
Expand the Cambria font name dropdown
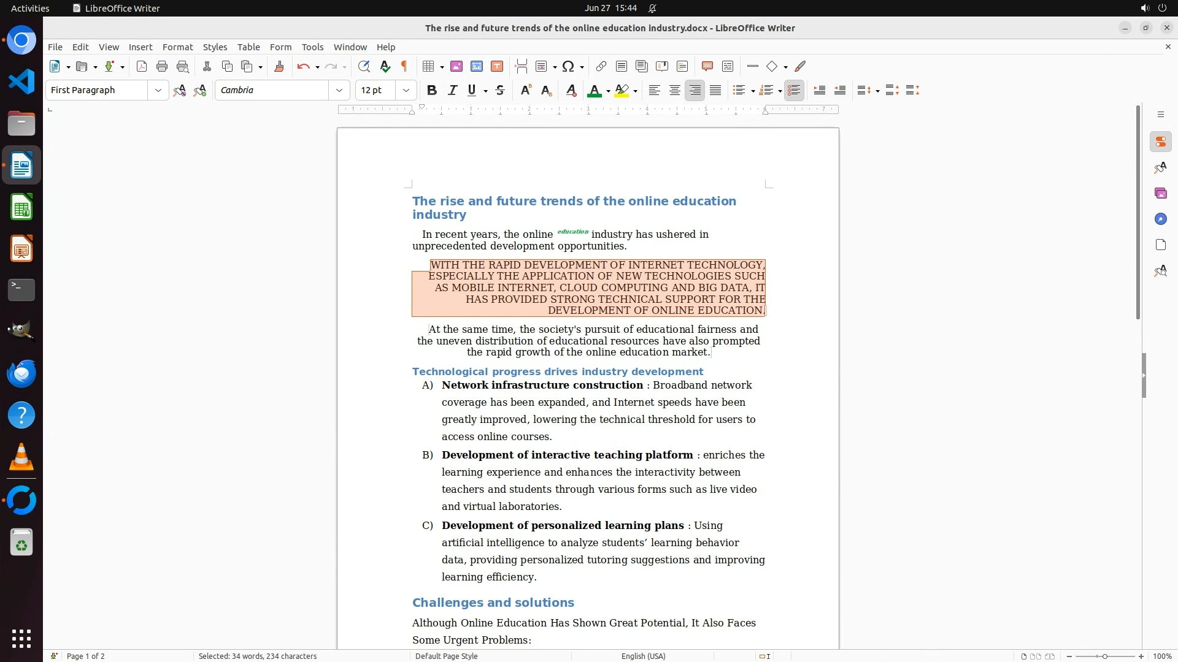(x=339, y=91)
